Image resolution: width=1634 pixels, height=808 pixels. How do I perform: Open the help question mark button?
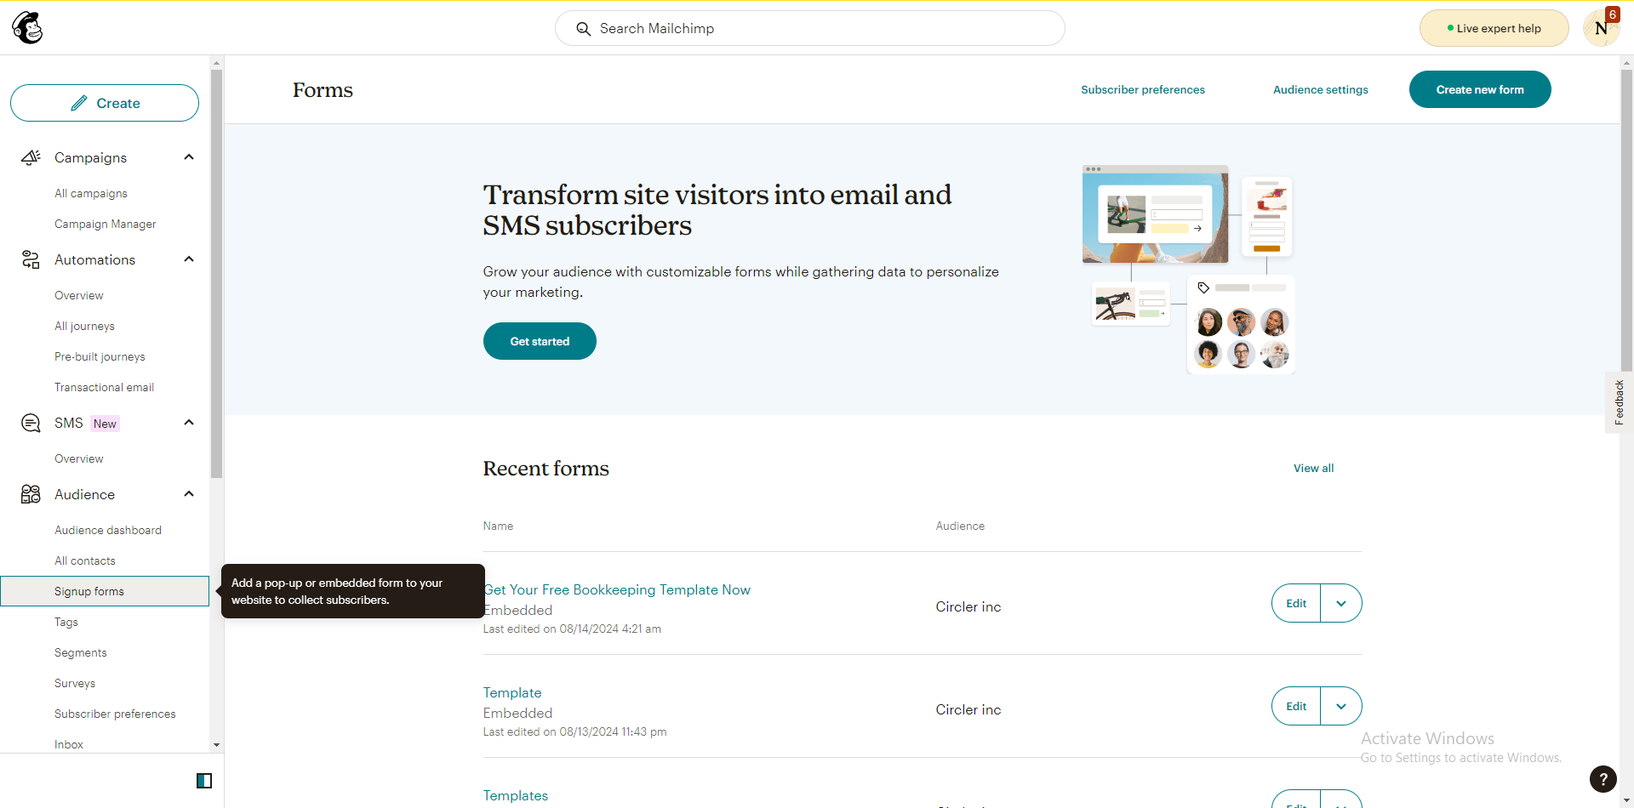(1603, 778)
